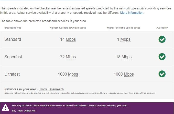Follow the EE provider link

(x=13, y=111)
